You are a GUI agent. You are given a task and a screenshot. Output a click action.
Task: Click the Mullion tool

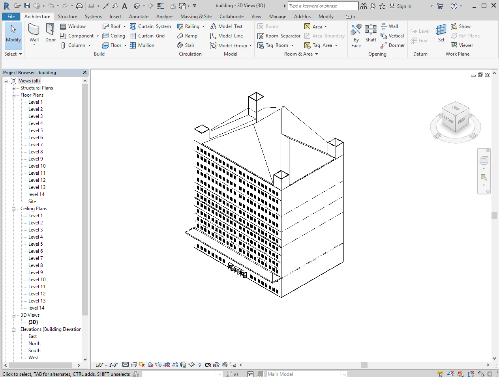[x=142, y=45]
